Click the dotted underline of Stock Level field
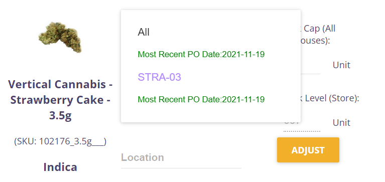Image resolution: width=385 pixels, height=182 pixels. point(302,131)
